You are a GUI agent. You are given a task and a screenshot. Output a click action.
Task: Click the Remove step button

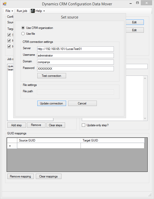[x=36, y=125]
